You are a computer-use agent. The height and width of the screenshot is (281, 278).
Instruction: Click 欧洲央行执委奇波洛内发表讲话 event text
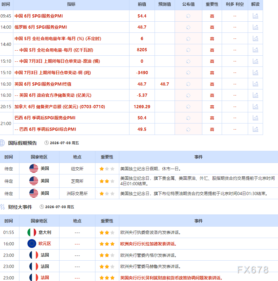coord(151,232)
